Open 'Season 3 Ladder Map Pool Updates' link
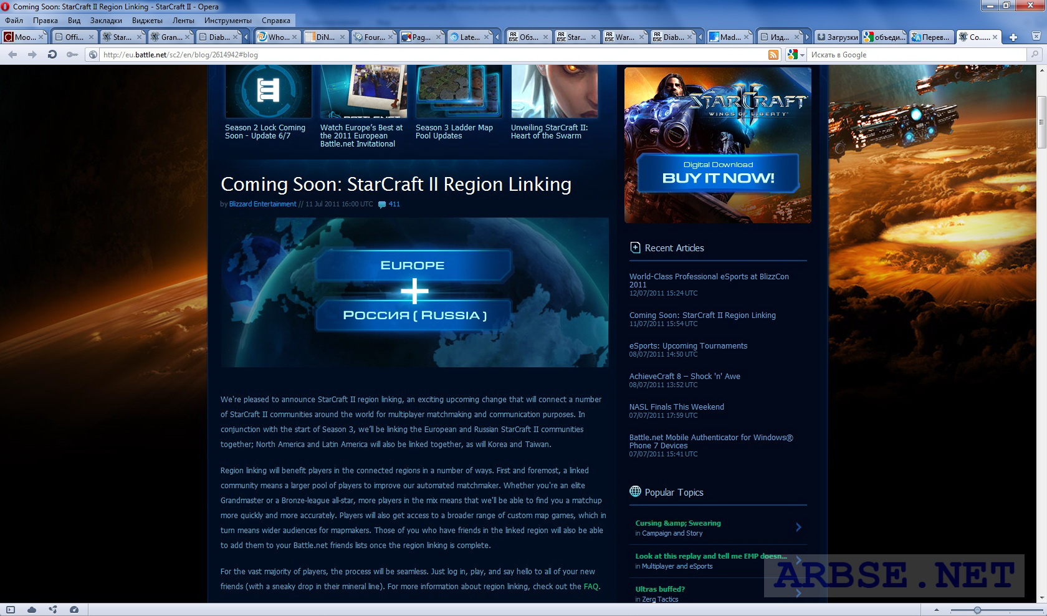 coord(454,132)
